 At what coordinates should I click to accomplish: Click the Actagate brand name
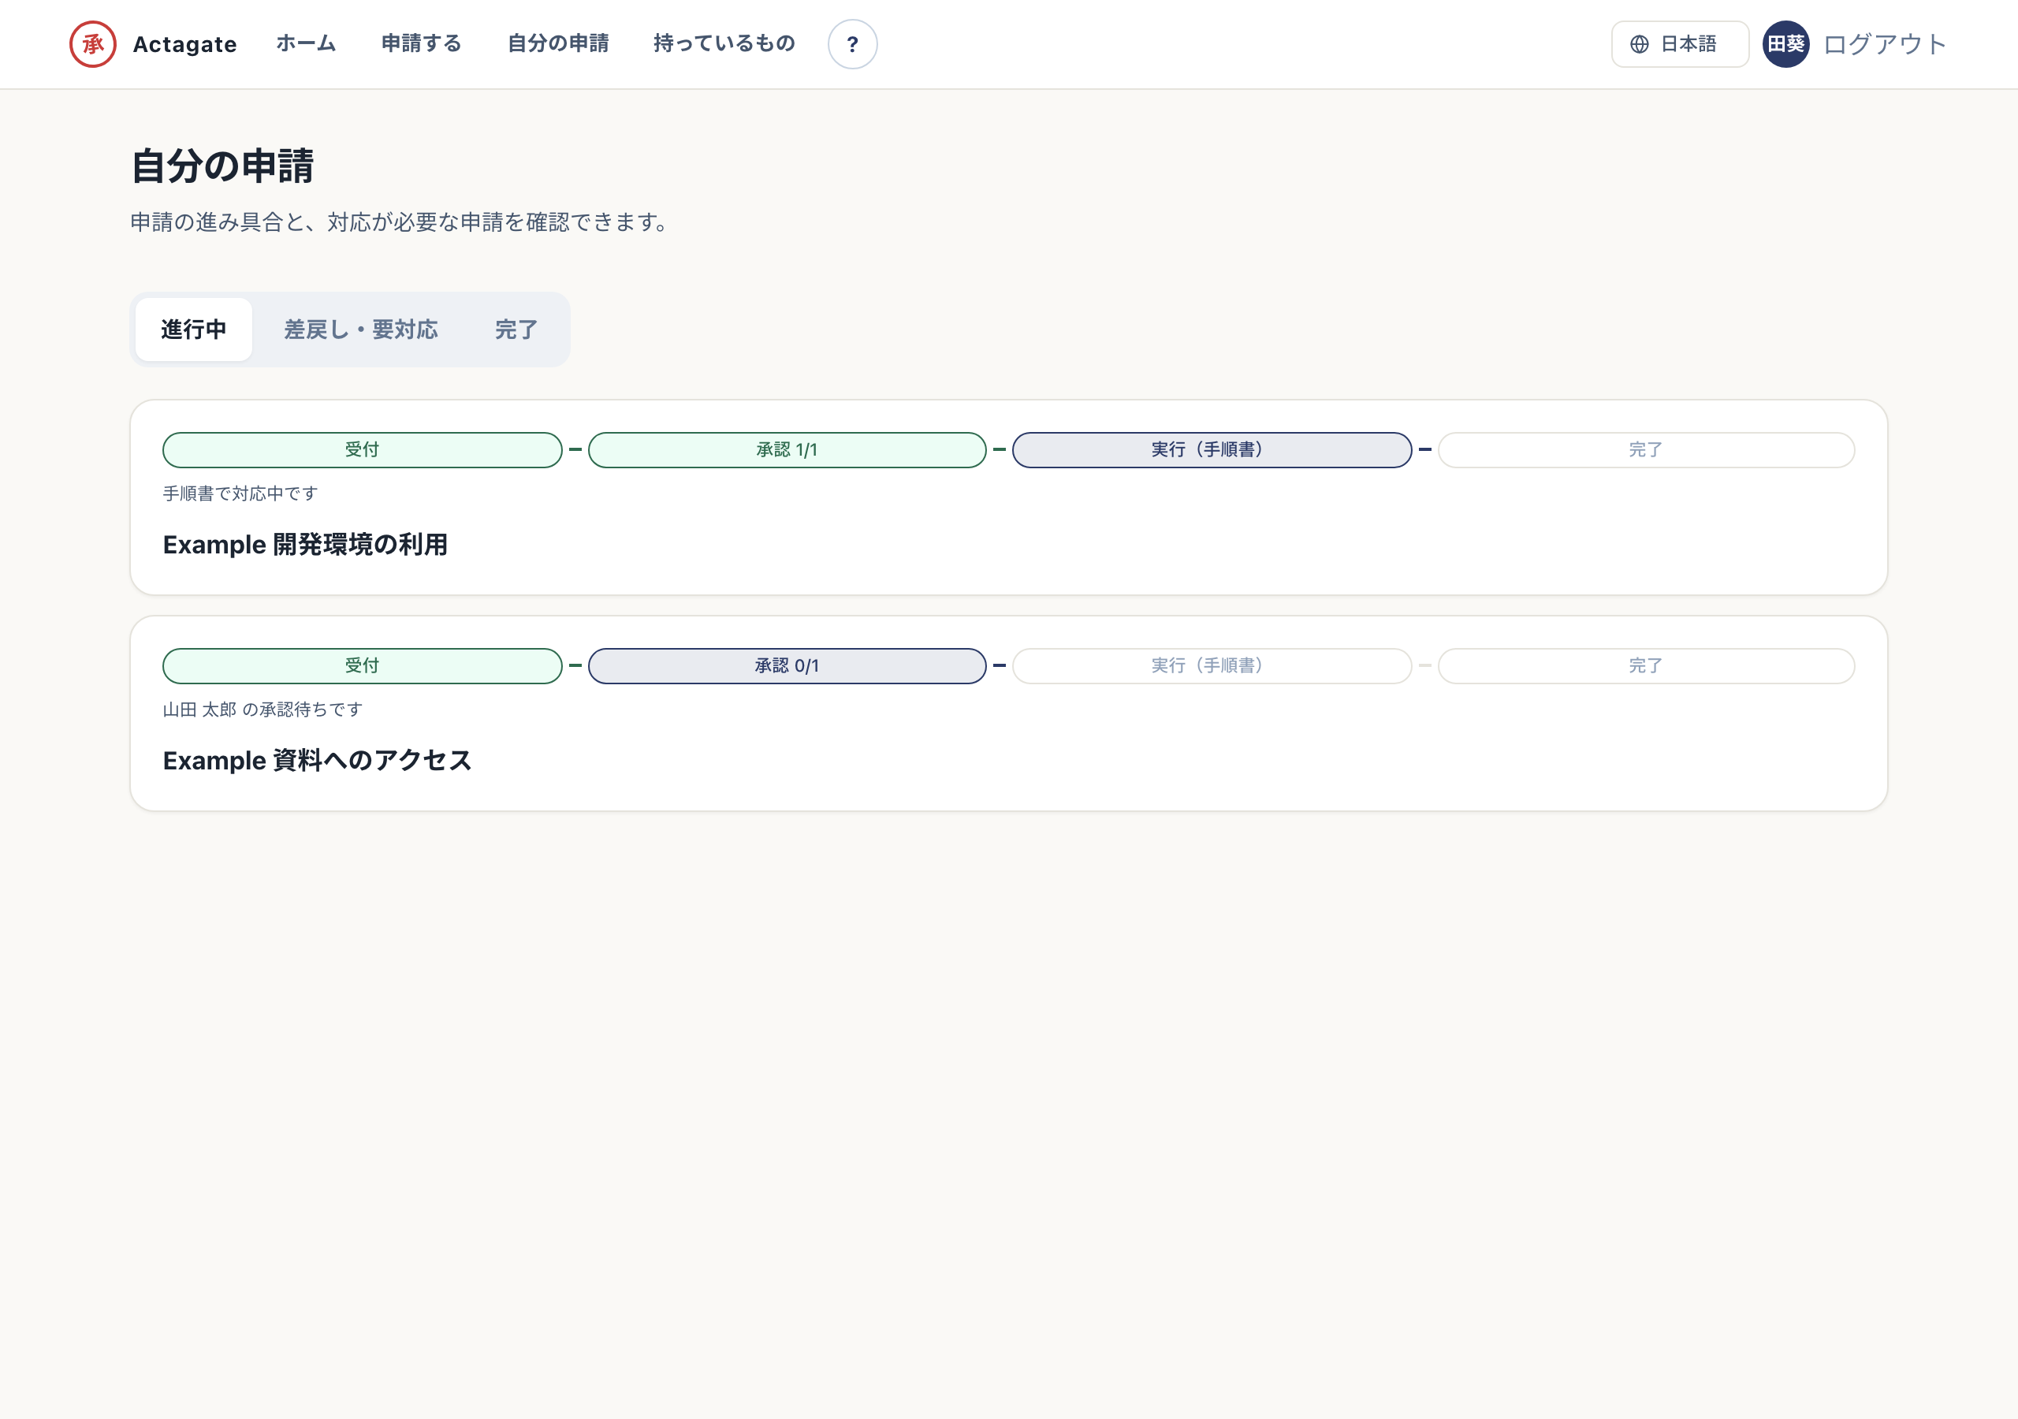pos(184,44)
